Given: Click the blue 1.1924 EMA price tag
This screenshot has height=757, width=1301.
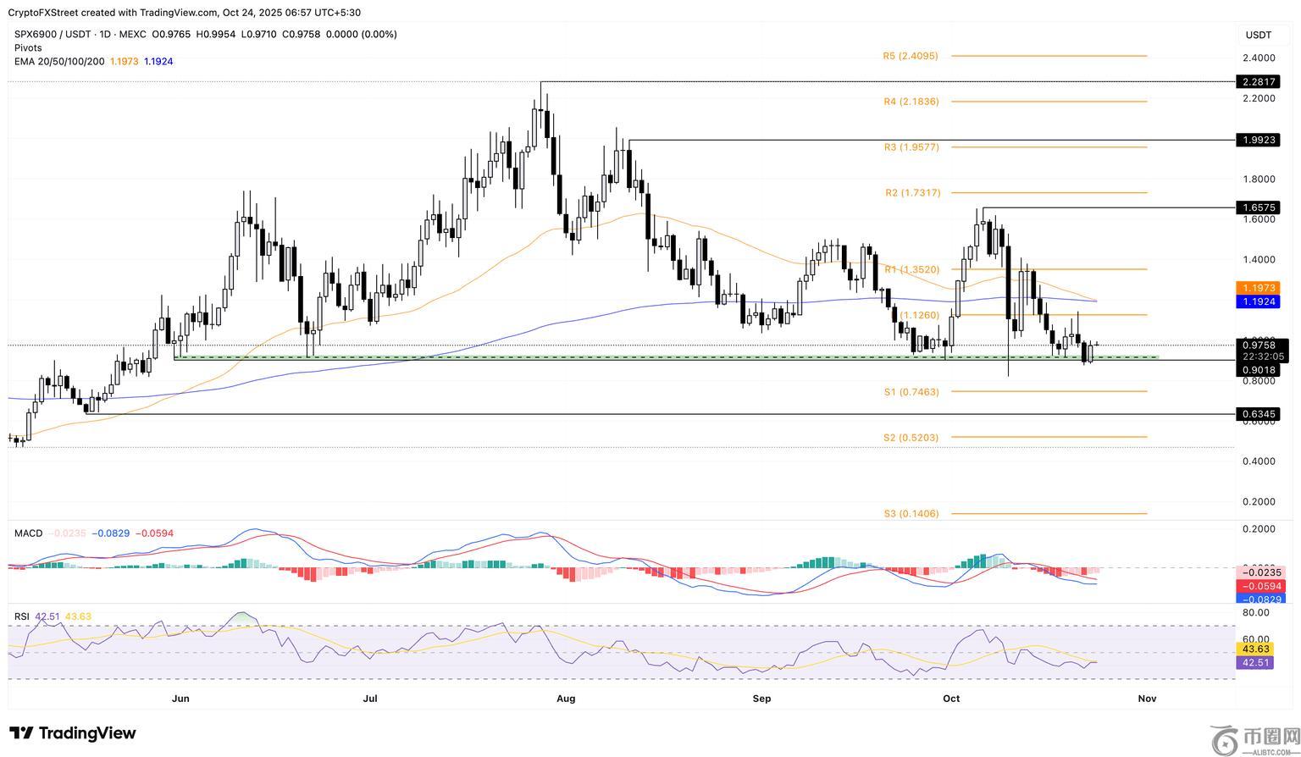Looking at the screenshot, I should [x=1258, y=302].
